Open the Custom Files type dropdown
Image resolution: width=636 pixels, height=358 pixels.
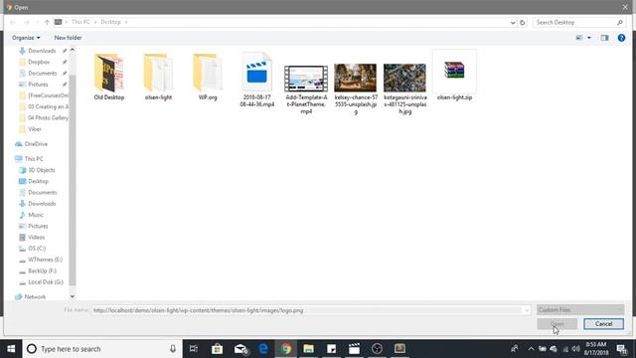pos(580,310)
